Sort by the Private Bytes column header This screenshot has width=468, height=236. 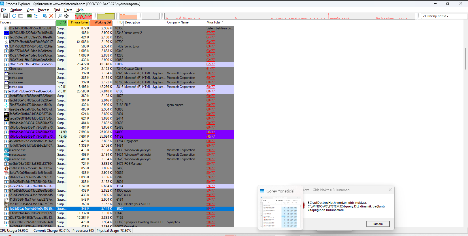(x=79, y=23)
